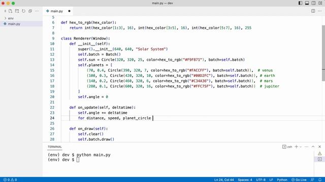Click 'def on_draw(self):' line
Image resolution: width=325 pixels, height=182 pixels.
pos(88,129)
